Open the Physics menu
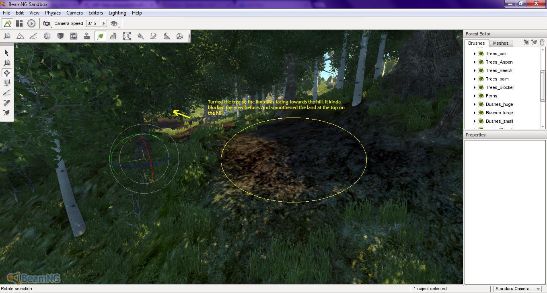This screenshot has width=547, height=293. [x=53, y=13]
